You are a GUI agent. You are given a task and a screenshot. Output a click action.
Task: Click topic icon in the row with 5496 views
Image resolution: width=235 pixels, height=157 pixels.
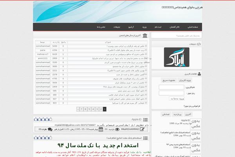(x=146, y=46)
